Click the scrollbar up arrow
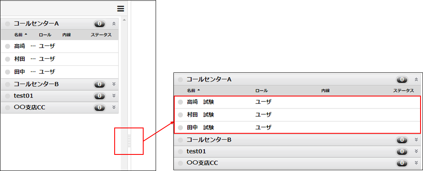 [x=124, y=20]
